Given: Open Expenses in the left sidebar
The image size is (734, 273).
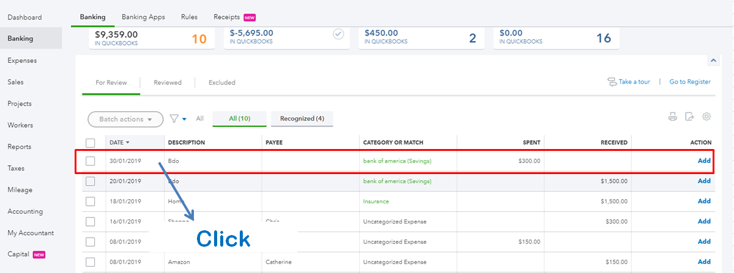Looking at the screenshot, I should [x=22, y=60].
